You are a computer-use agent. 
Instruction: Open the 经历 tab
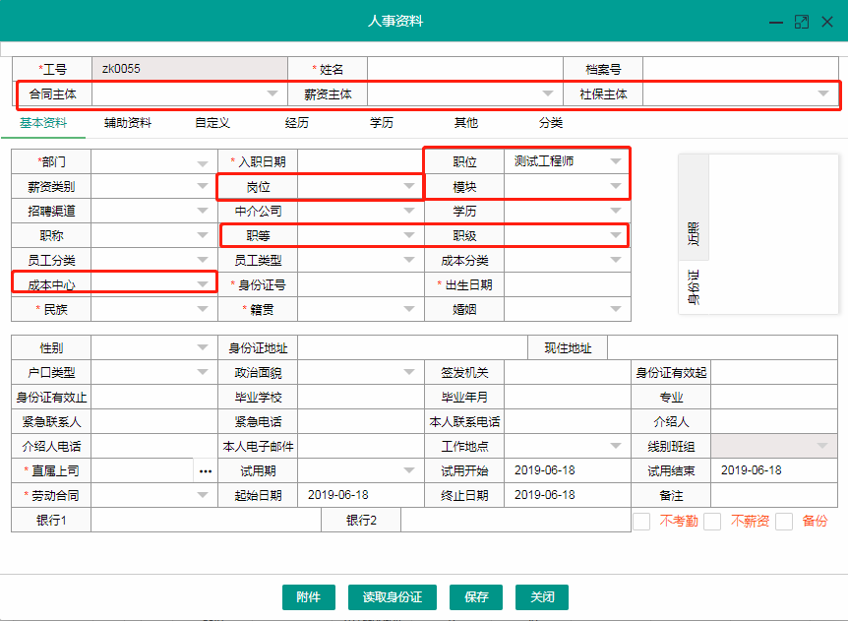297,123
